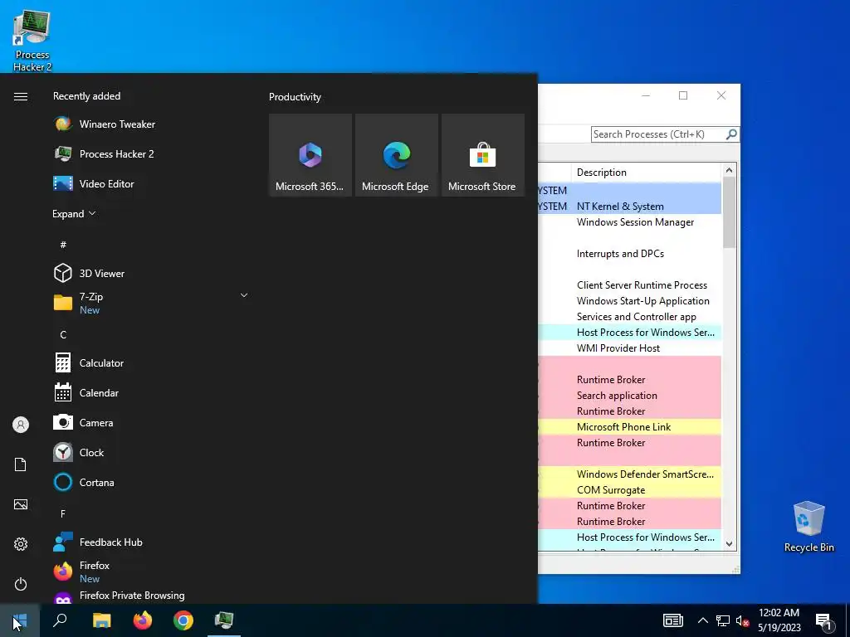Open Settings gear in Start sidebar

[21, 544]
